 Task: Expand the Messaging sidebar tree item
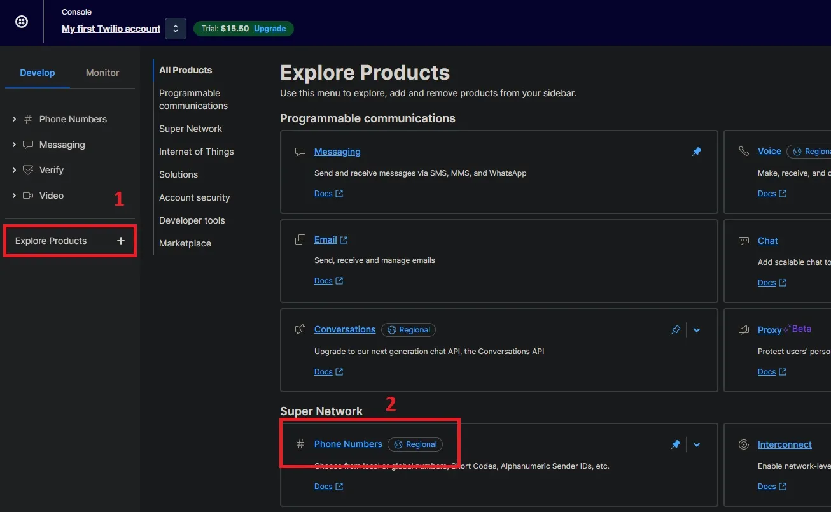point(14,145)
